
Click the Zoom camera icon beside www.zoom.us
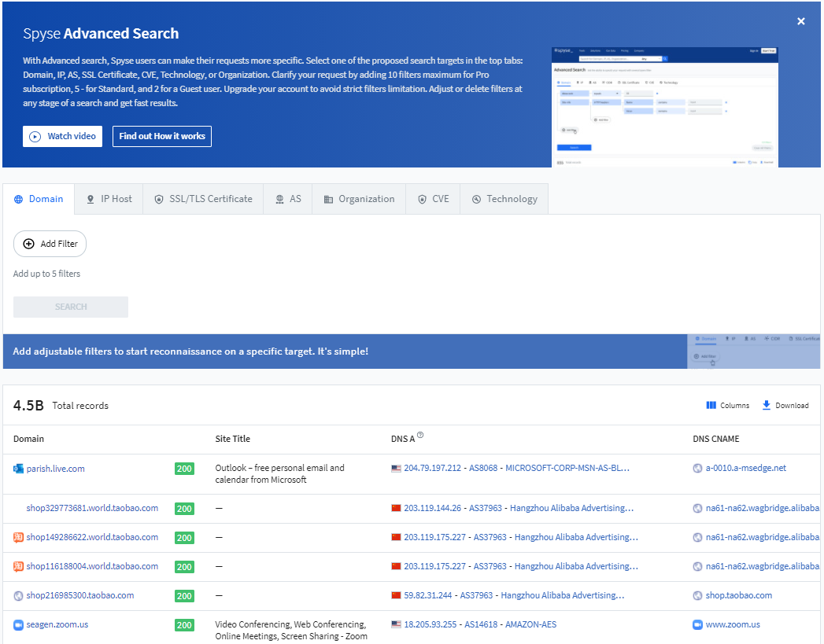(697, 624)
